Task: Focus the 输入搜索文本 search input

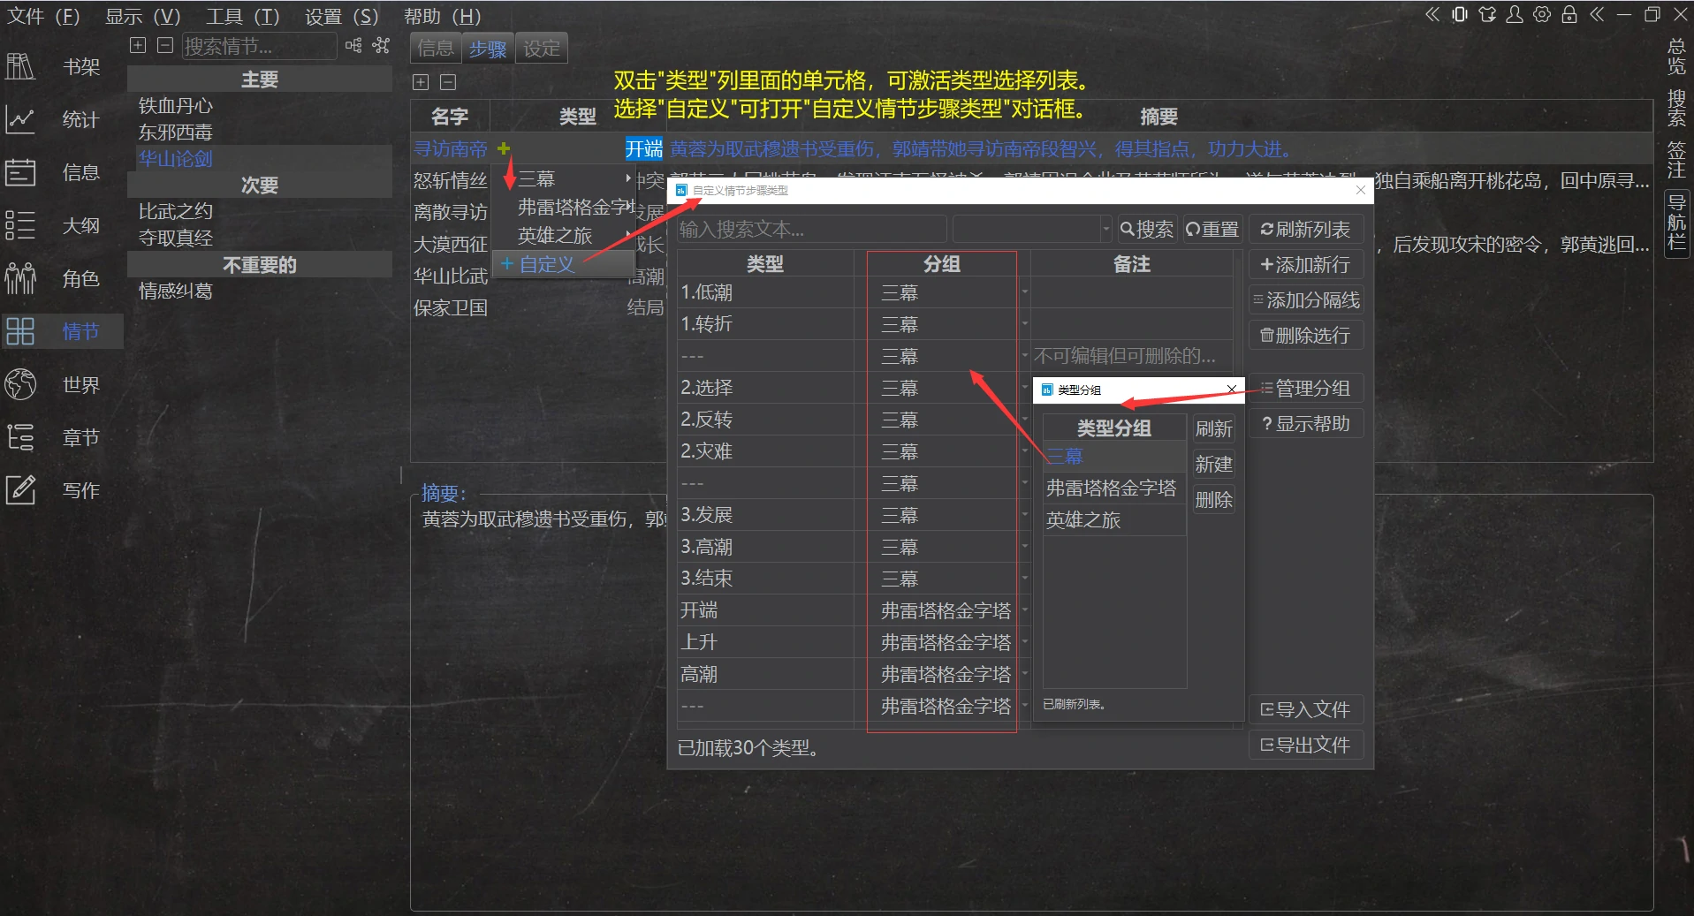Action: (x=811, y=230)
